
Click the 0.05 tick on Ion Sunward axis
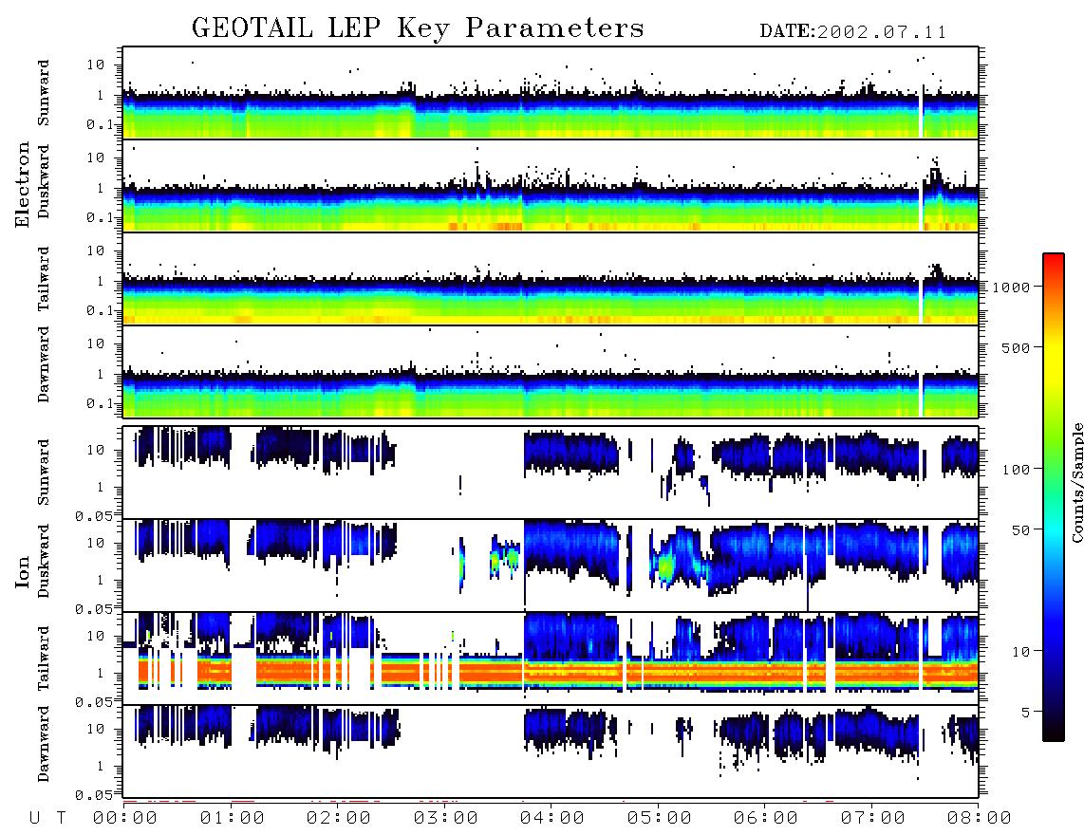(x=94, y=515)
